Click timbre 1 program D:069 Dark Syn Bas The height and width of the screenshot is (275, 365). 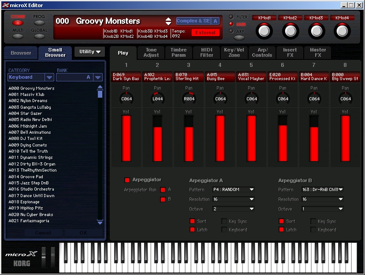(x=126, y=77)
